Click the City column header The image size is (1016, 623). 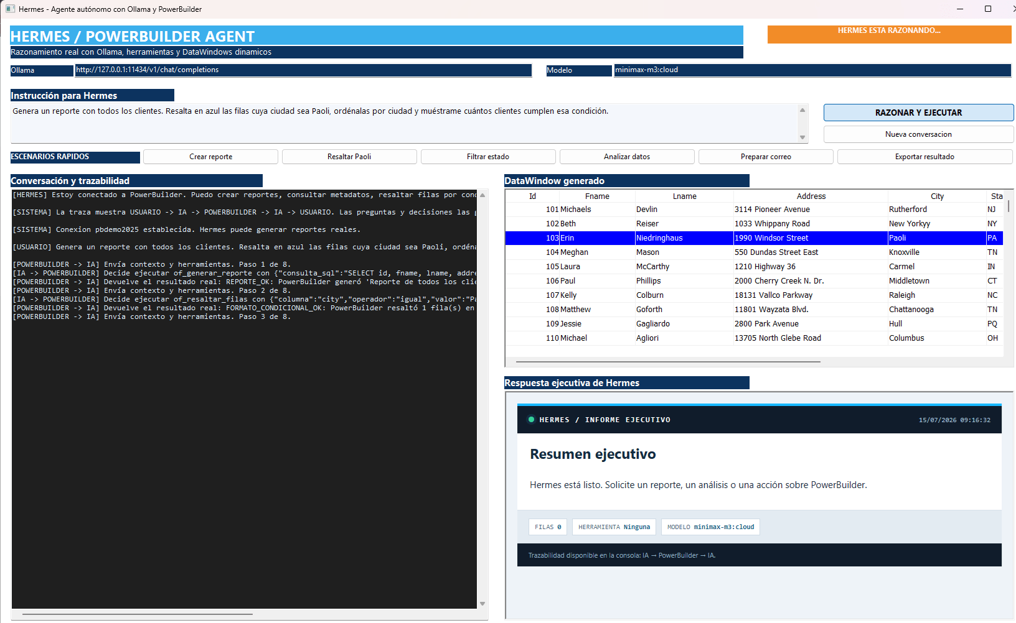937,196
